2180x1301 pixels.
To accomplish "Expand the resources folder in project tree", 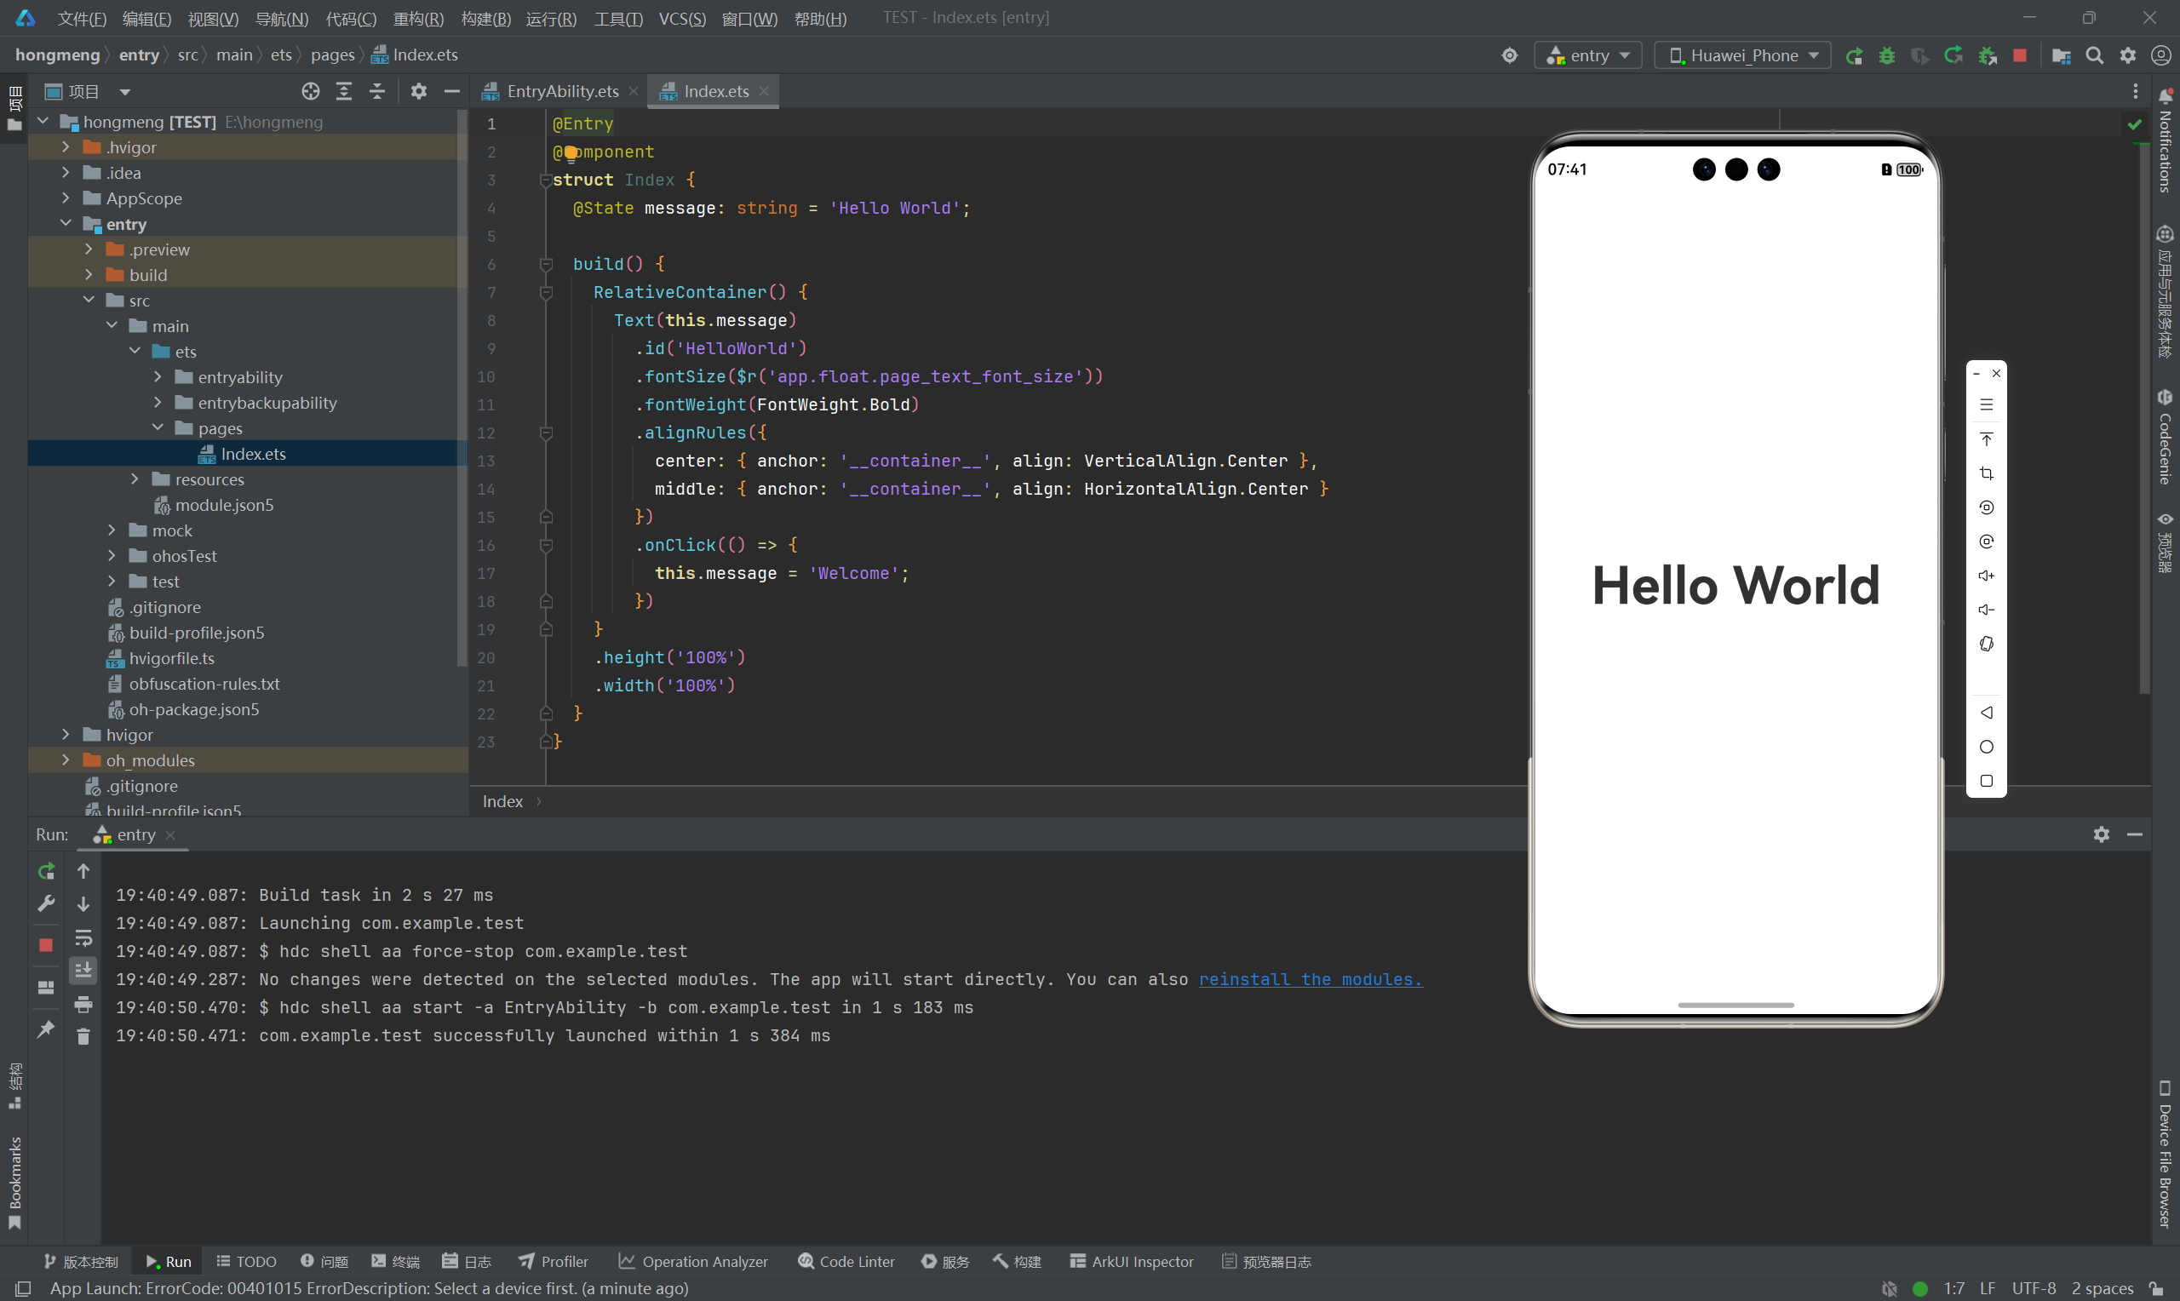I will [x=135, y=479].
